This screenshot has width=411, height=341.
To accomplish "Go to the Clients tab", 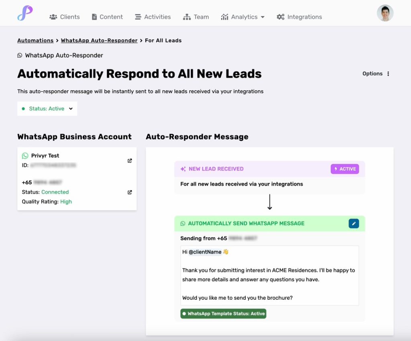I will [x=65, y=17].
